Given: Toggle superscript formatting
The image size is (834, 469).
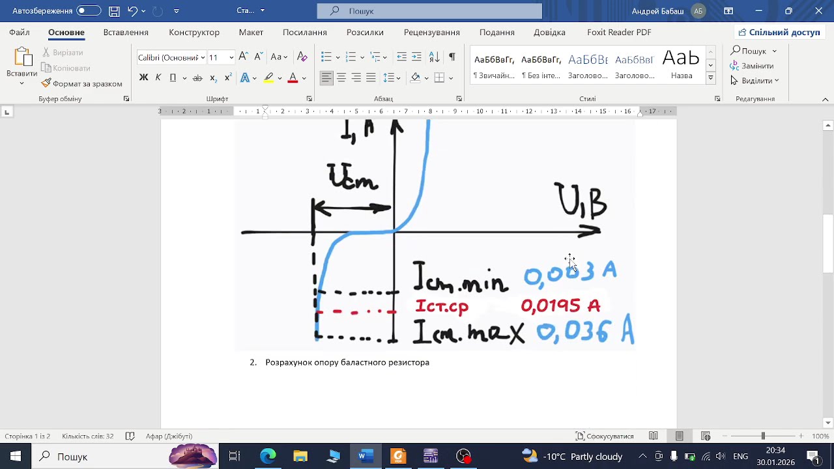Looking at the screenshot, I should pyautogui.click(x=228, y=78).
